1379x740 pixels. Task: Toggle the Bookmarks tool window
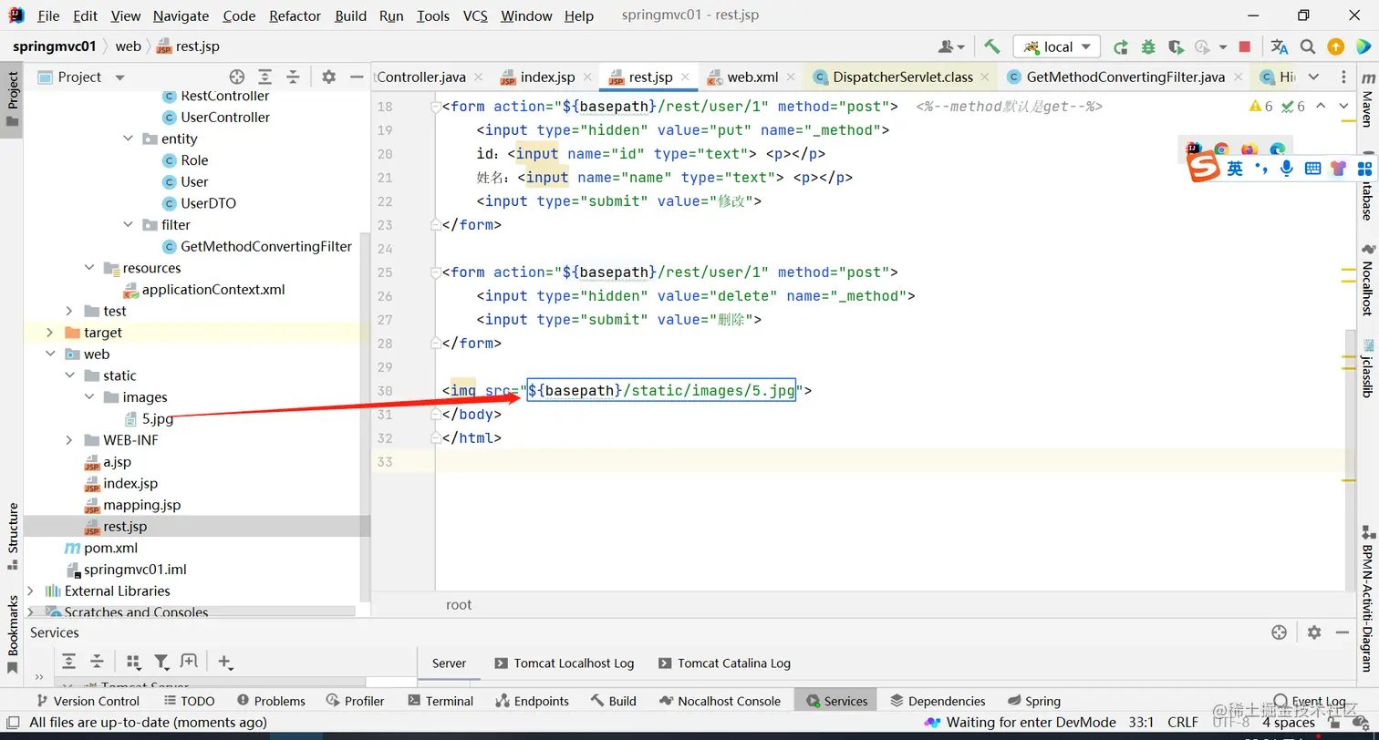13,633
